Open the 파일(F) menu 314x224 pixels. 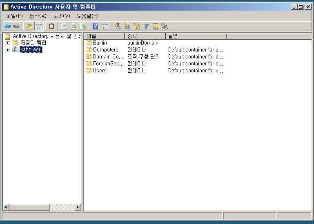(x=14, y=16)
